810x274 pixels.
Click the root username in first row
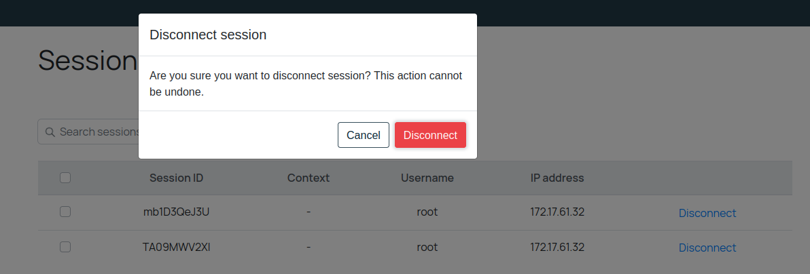point(427,212)
